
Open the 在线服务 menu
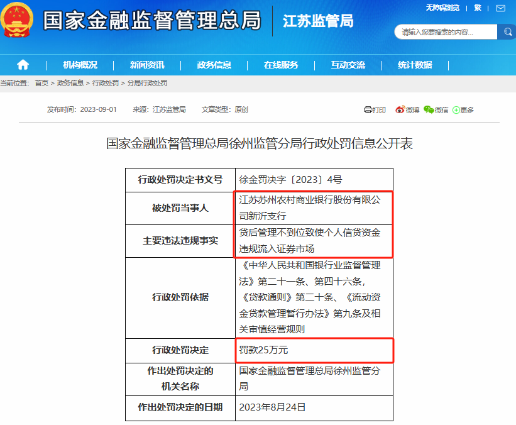[x=281, y=65]
